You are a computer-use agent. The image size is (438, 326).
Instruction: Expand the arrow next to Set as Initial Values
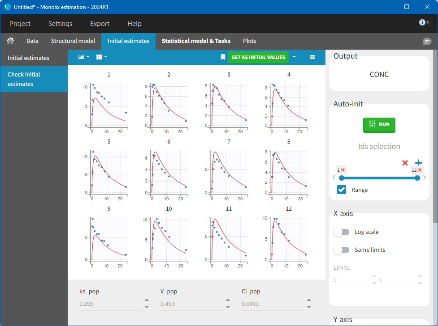point(294,57)
